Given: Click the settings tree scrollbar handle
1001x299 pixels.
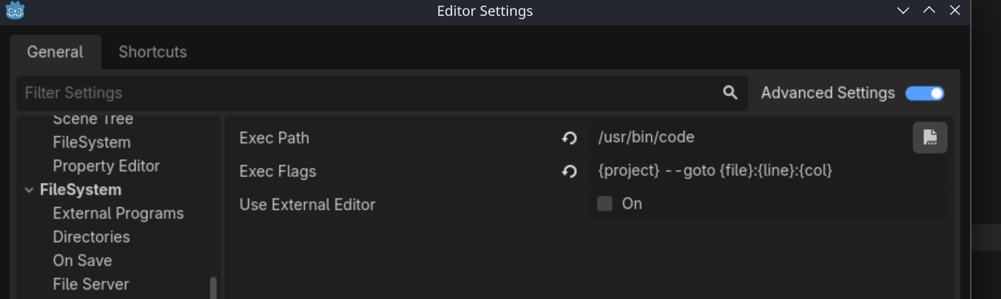Looking at the screenshot, I should coord(213,288).
